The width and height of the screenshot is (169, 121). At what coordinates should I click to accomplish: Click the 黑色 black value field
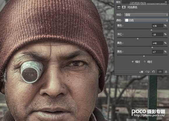[157, 52]
